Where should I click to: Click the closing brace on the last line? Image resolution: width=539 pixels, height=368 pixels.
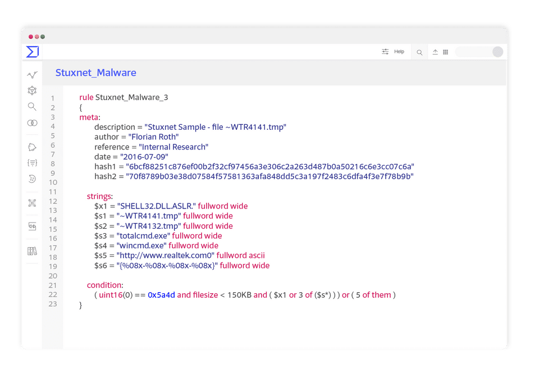coord(81,305)
